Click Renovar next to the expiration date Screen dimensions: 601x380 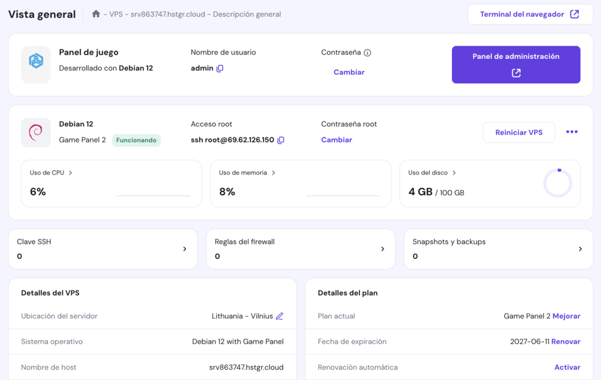(566, 341)
